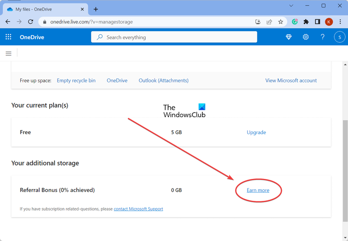Open the OneDrive app launcher grid
The width and height of the screenshot is (348, 241).
(8, 37)
